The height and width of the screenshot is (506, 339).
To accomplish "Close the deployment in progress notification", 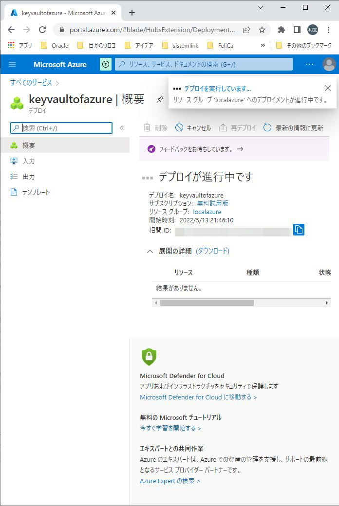I will point(327,88).
